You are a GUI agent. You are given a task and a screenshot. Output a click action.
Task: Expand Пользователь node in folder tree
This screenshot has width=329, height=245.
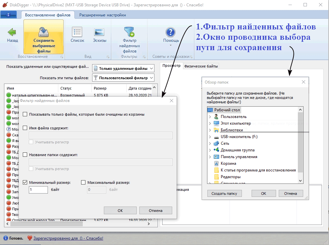click(x=210, y=117)
